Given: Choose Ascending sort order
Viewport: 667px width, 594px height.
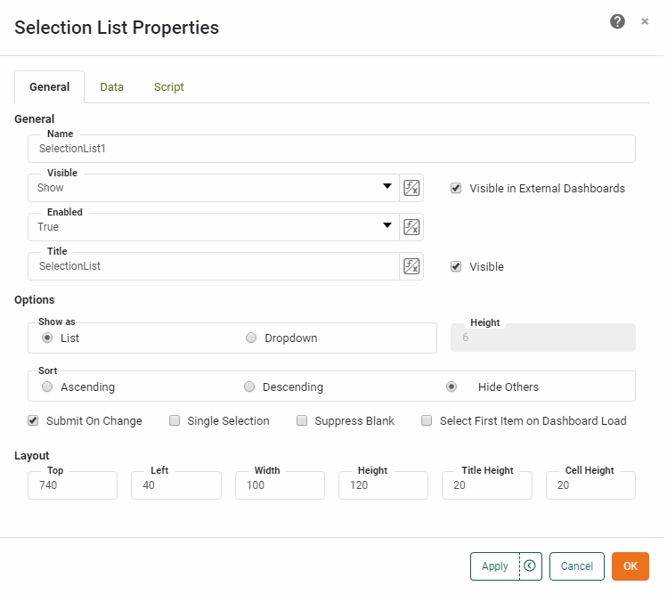Looking at the screenshot, I should point(47,387).
